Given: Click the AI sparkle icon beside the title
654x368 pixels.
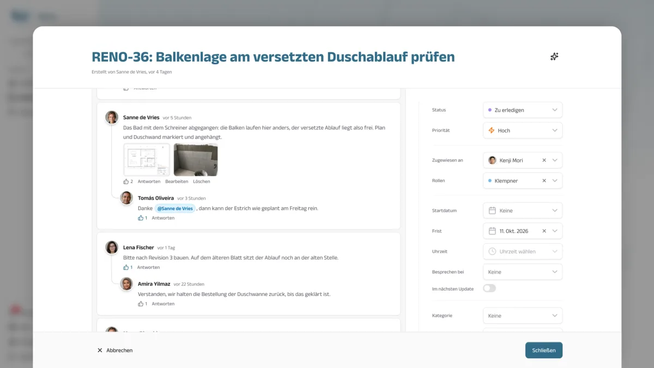Looking at the screenshot, I should tap(554, 57).
